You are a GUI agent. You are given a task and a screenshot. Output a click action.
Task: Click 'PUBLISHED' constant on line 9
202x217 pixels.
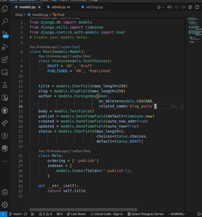click(x=57, y=71)
